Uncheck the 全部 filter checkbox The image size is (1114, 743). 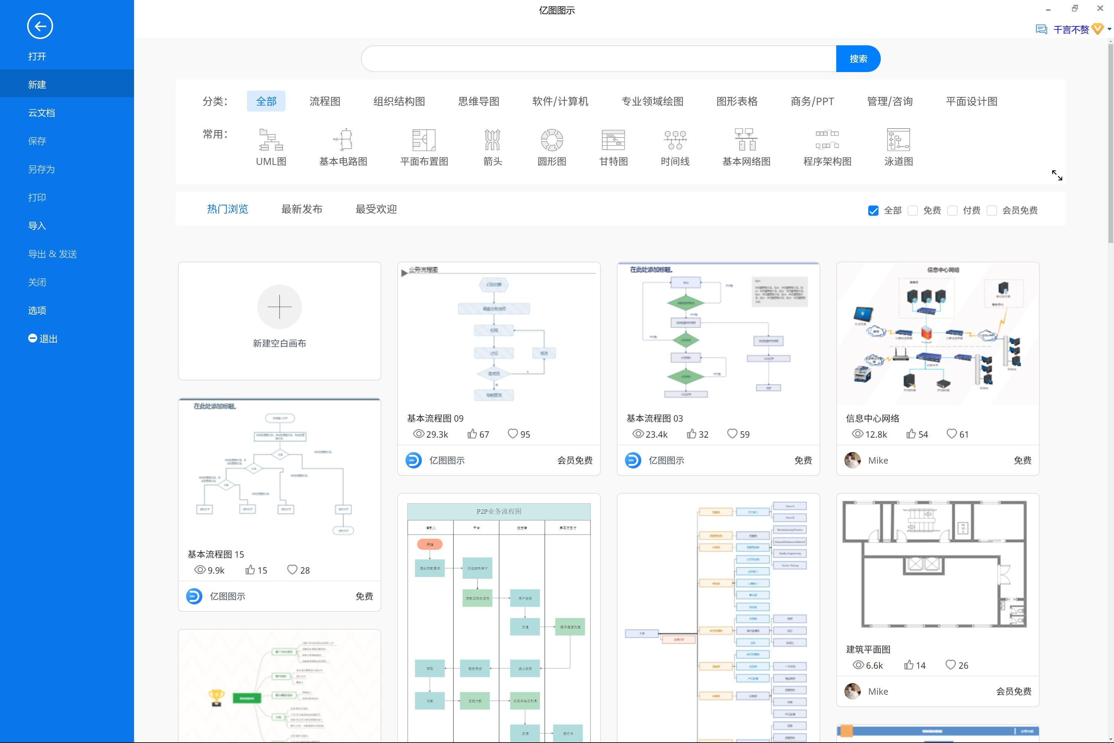point(873,210)
